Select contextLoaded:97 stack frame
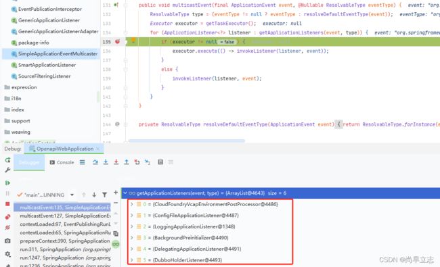 coord(65,224)
